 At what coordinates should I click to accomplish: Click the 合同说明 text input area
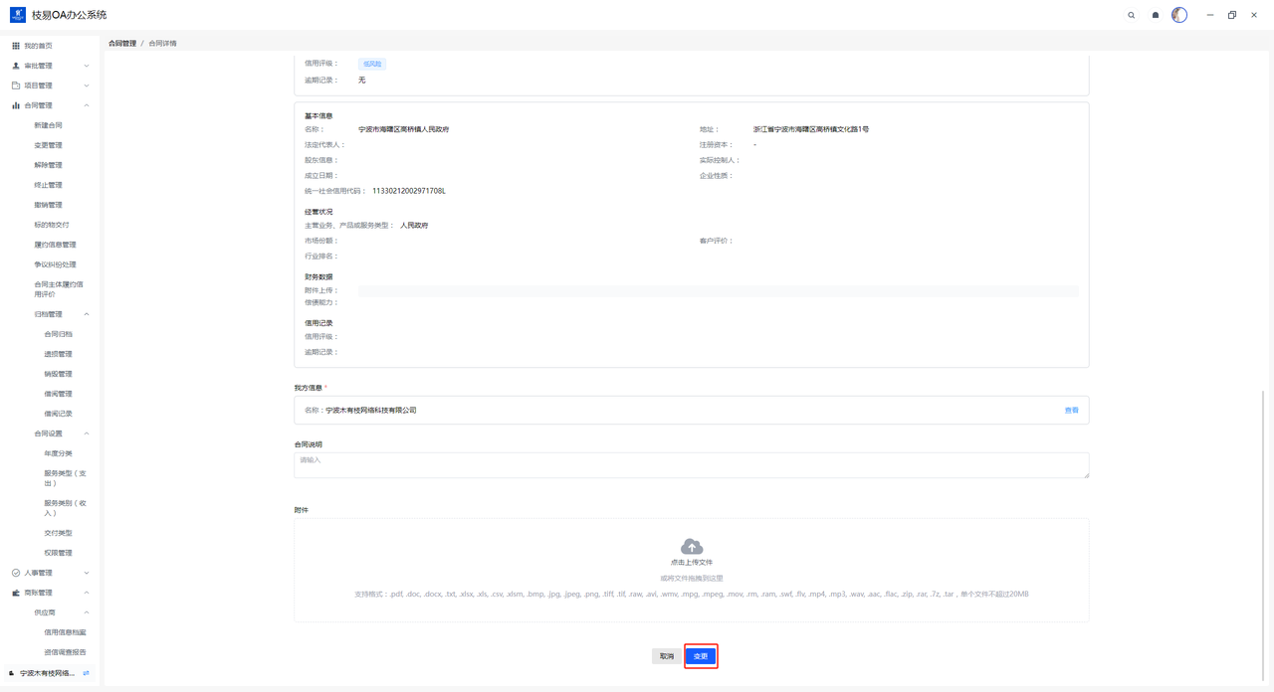pyautogui.click(x=691, y=465)
